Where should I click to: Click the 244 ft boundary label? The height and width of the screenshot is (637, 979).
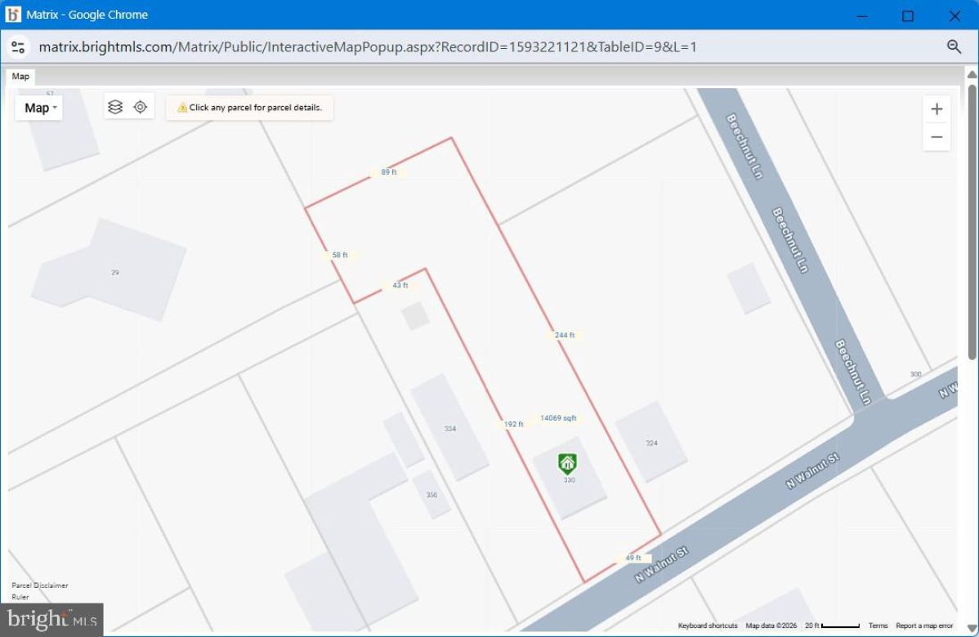point(565,335)
